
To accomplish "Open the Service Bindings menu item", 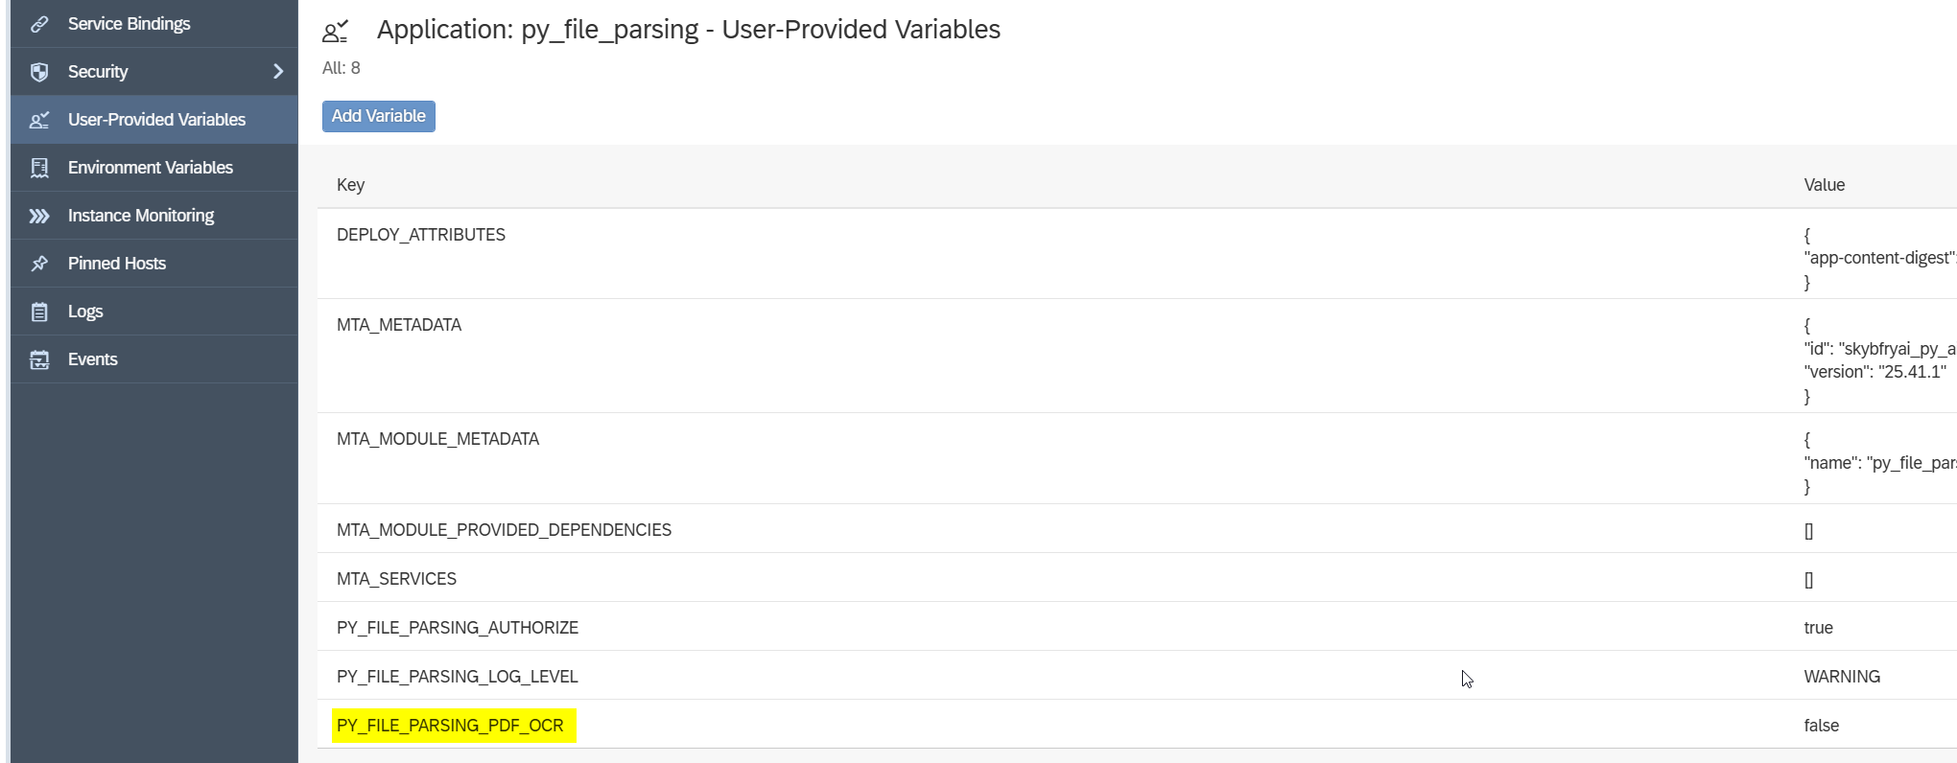I will click(129, 24).
